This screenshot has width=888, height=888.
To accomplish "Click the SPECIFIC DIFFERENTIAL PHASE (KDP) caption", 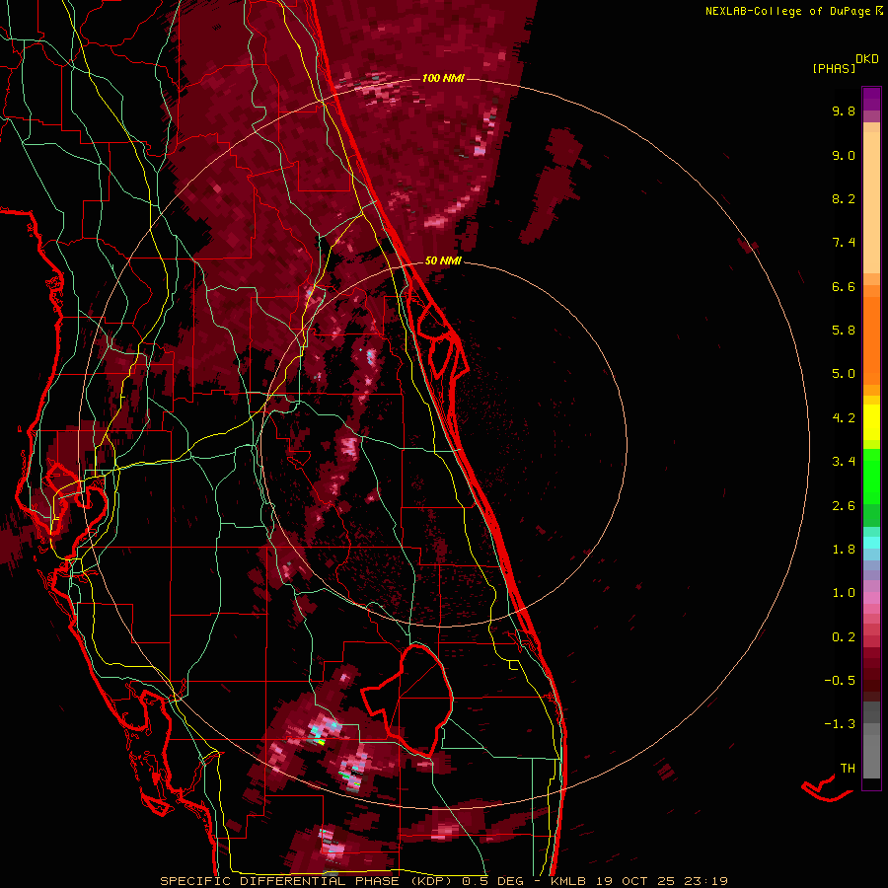I will coord(308,881).
